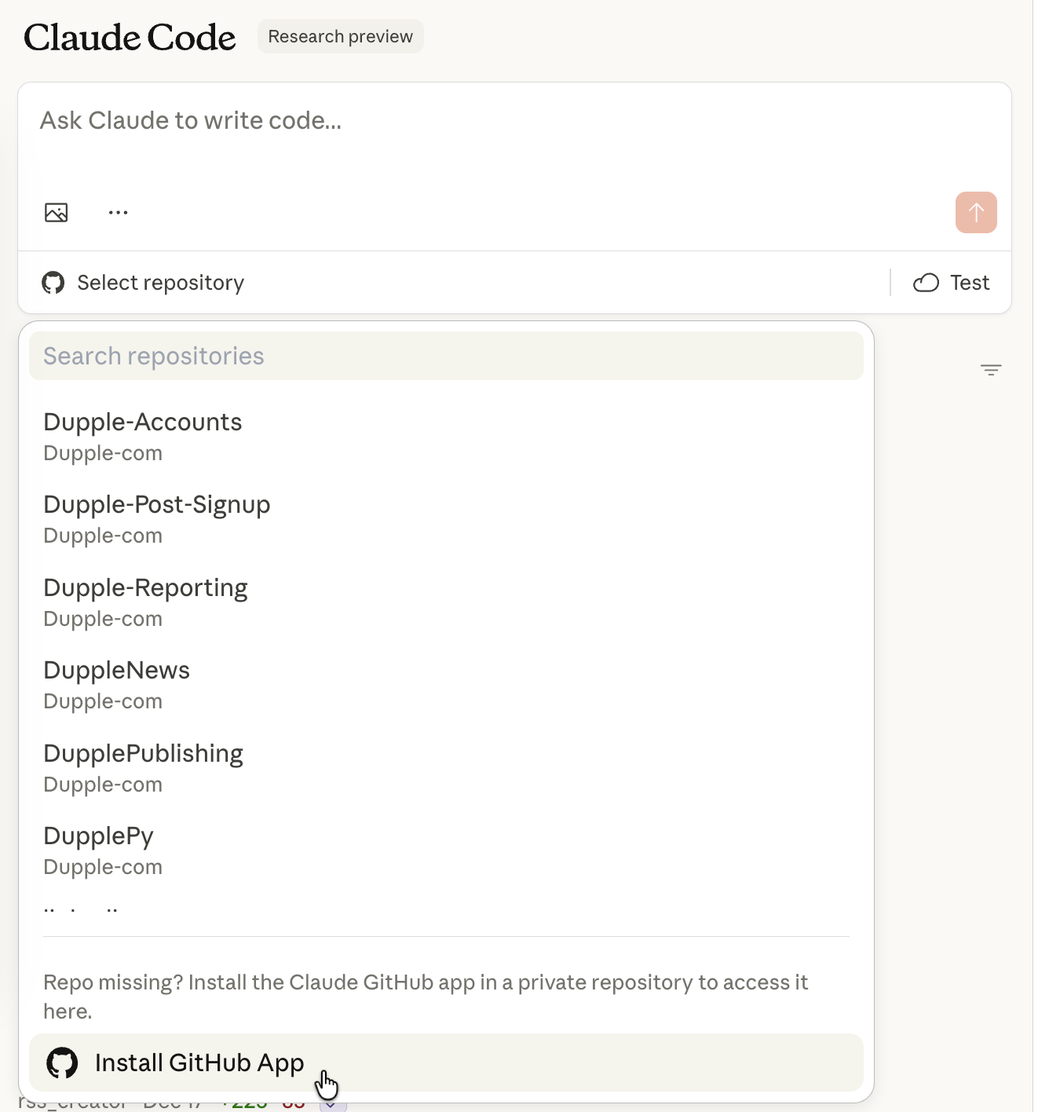1038x1112 pixels.
Task: Click the cloud icon next to Test
Action: pos(926,283)
